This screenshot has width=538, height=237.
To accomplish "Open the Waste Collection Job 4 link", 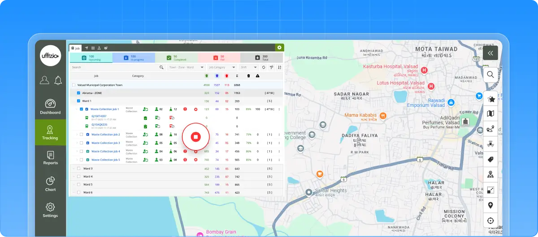I will [105, 151].
